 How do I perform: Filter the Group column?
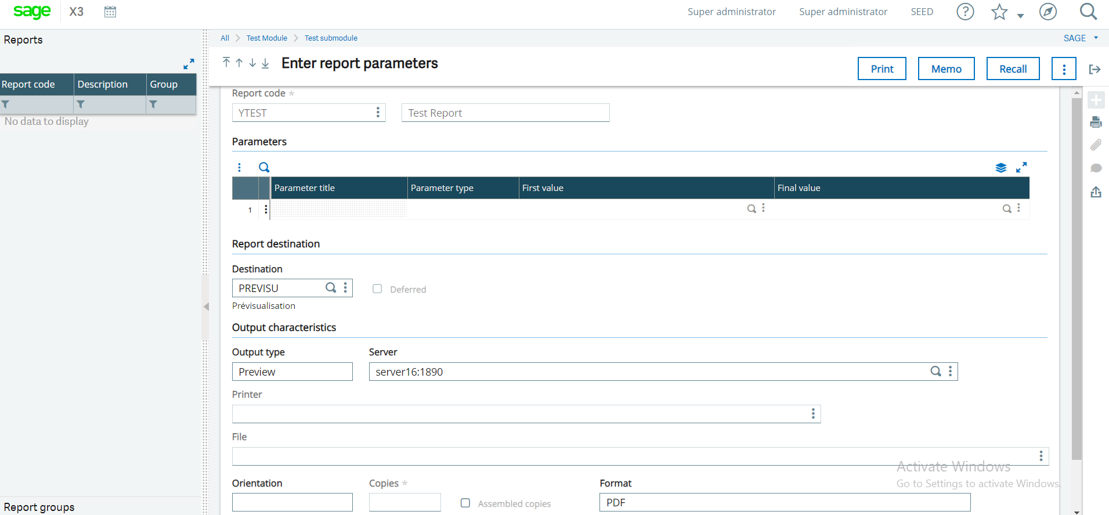point(153,105)
